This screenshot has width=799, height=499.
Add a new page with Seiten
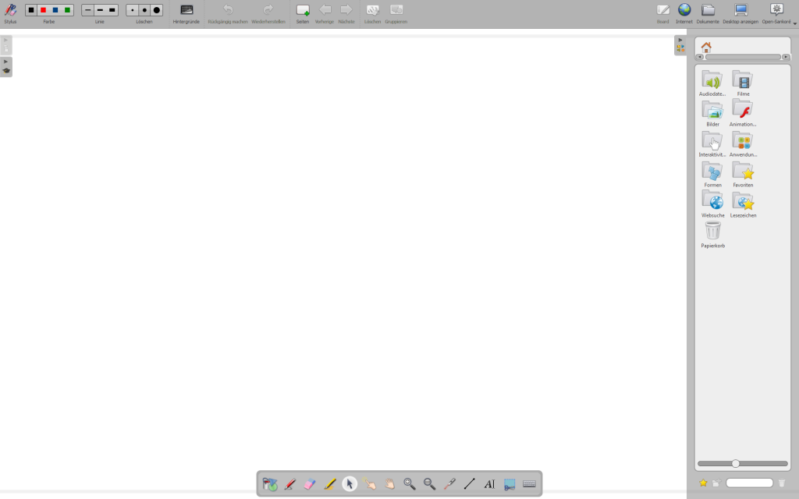tap(303, 12)
